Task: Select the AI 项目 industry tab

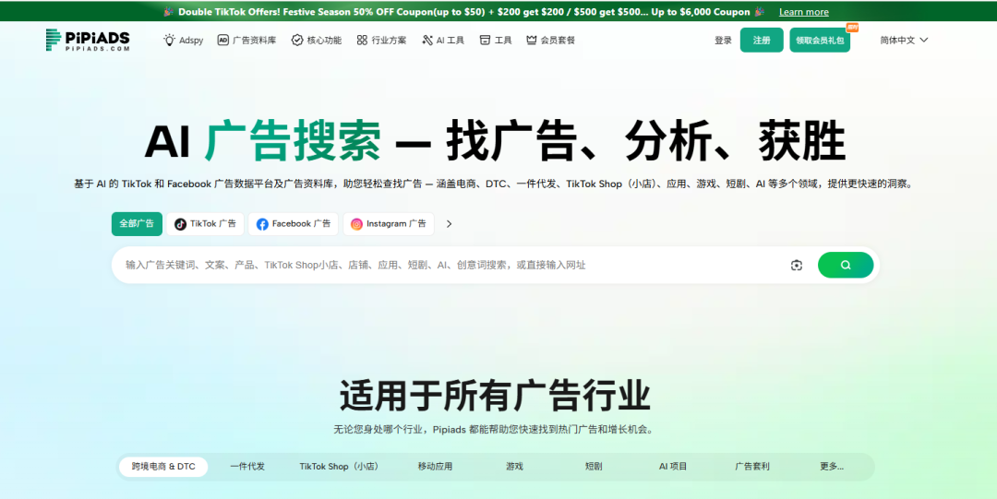Action: [x=673, y=467]
